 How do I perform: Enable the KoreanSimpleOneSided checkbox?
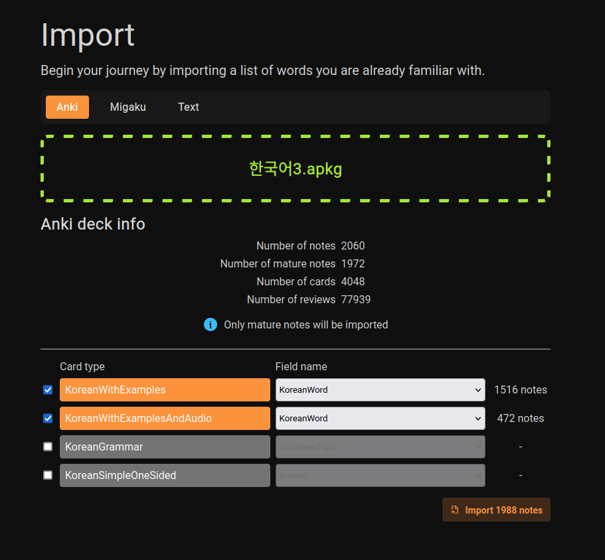coord(48,475)
